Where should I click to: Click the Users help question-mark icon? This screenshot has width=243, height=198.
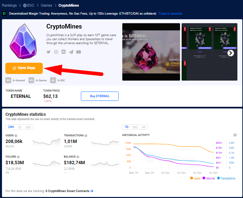16,136
